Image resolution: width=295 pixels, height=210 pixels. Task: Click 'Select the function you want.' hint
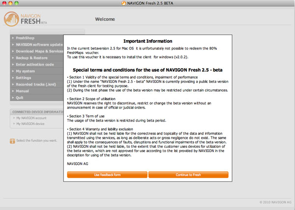36,140
